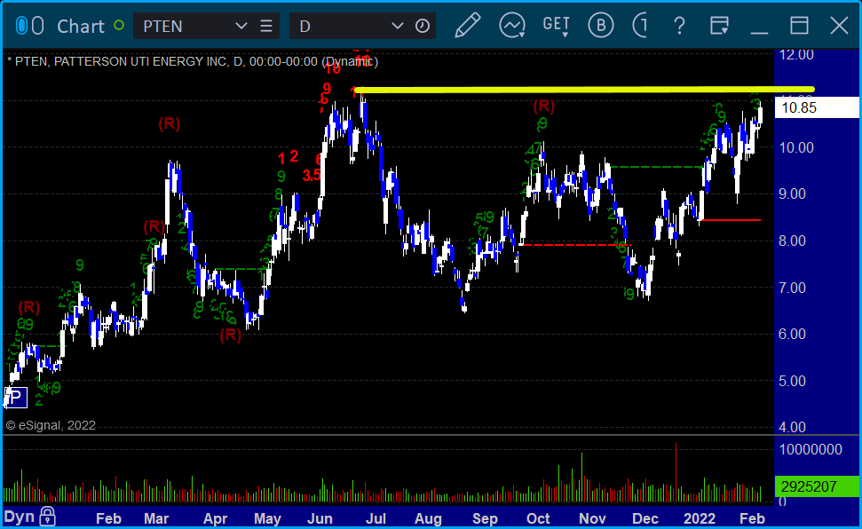862x529 pixels.
Task: Click the (R) marker above October
Action: point(543,105)
